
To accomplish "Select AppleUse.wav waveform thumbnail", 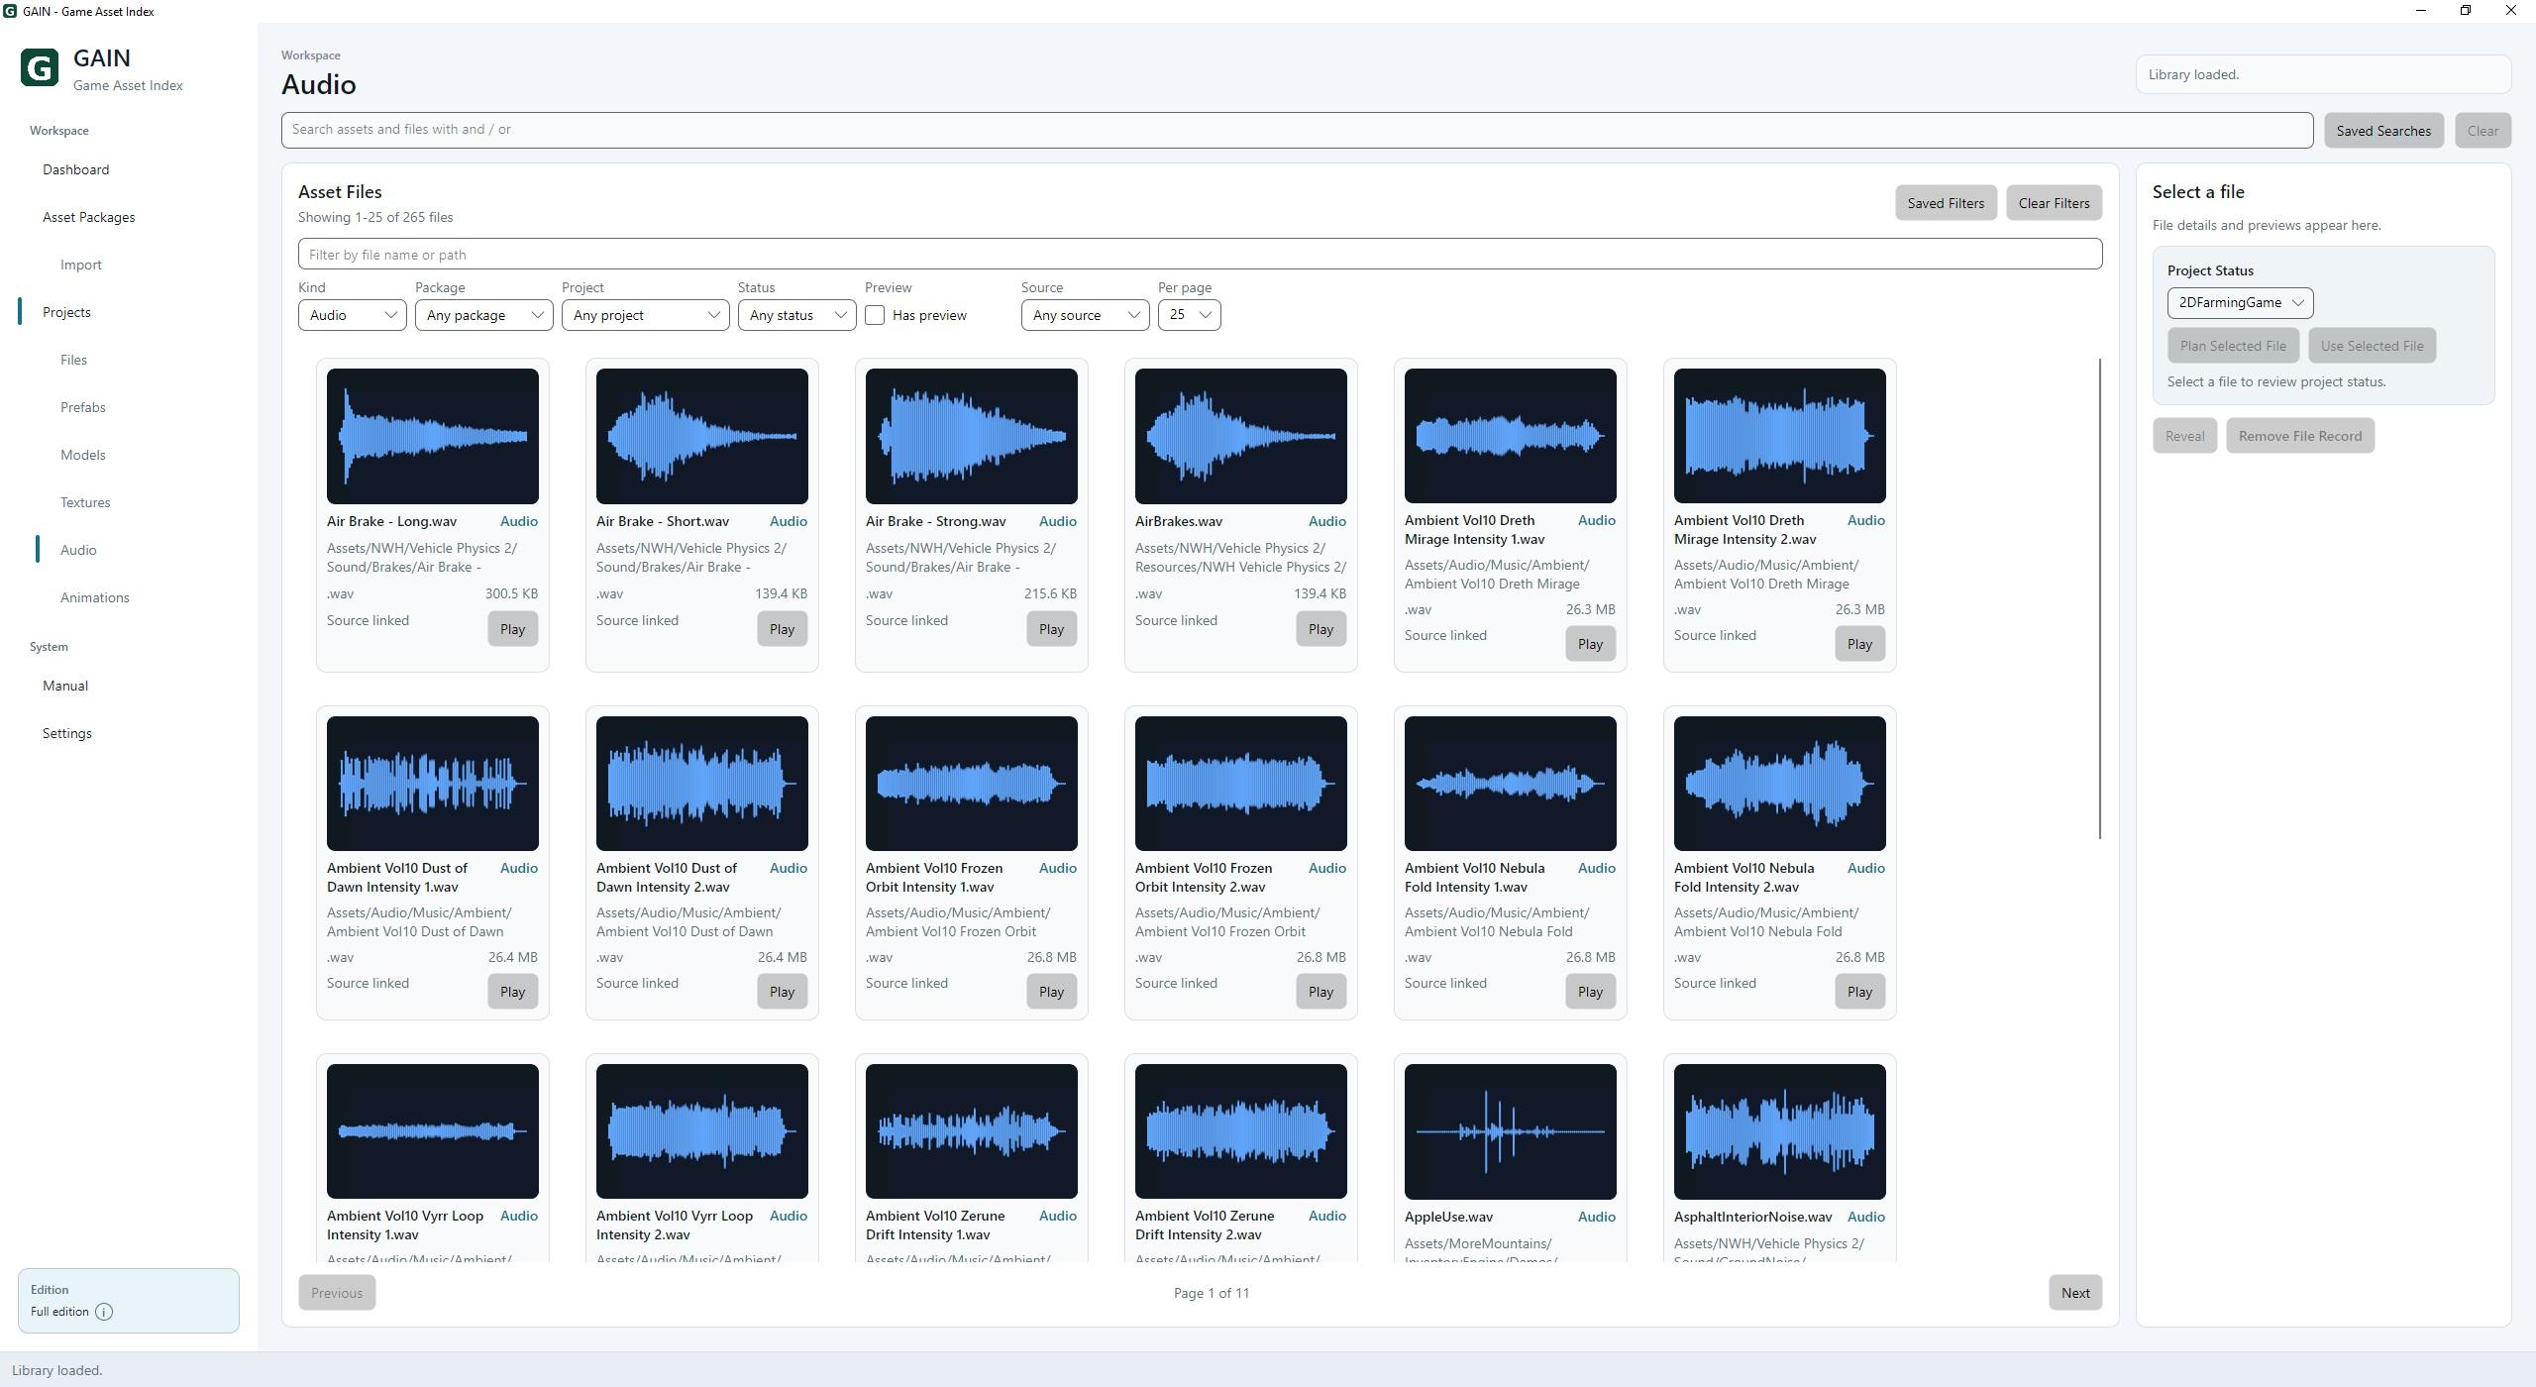I will click(1511, 1131).
